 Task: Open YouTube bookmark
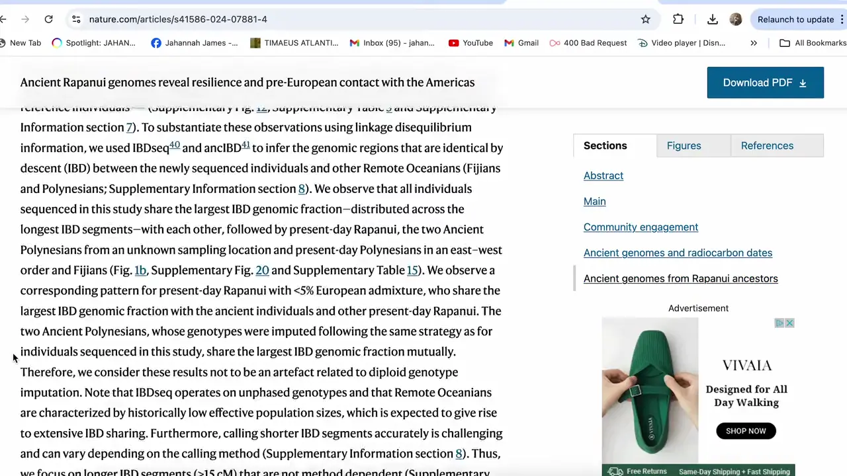click(x=470, y=43)
